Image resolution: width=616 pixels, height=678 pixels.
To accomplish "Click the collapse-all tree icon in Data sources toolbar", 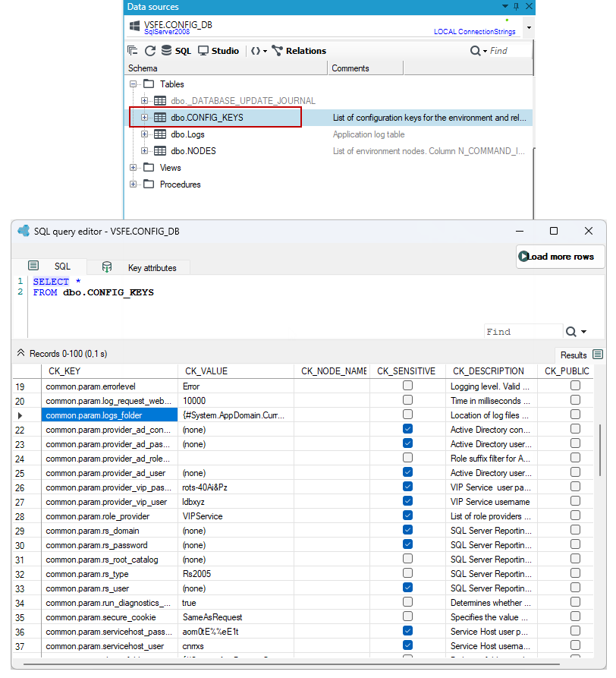I will coord(132,51).
